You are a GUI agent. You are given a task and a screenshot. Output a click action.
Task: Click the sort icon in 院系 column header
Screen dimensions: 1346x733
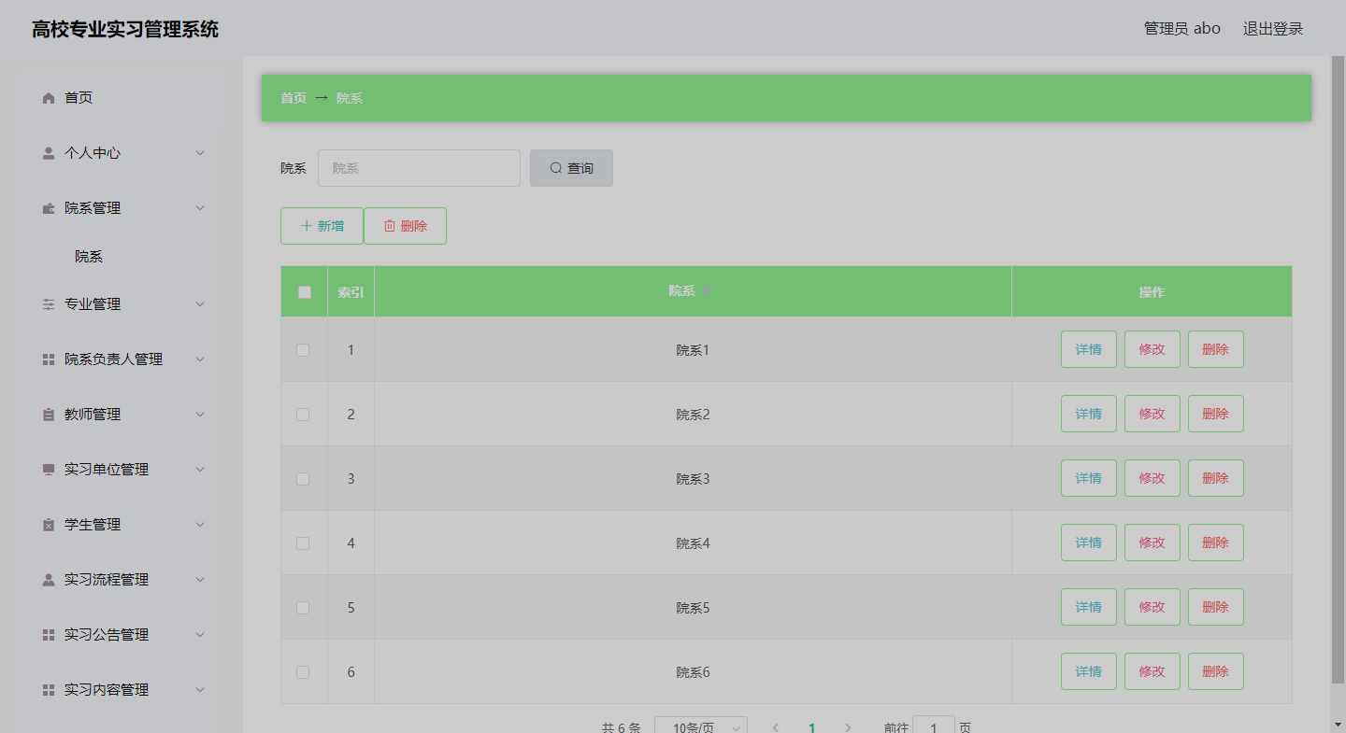pyautogui.click(x=707, y=291)
